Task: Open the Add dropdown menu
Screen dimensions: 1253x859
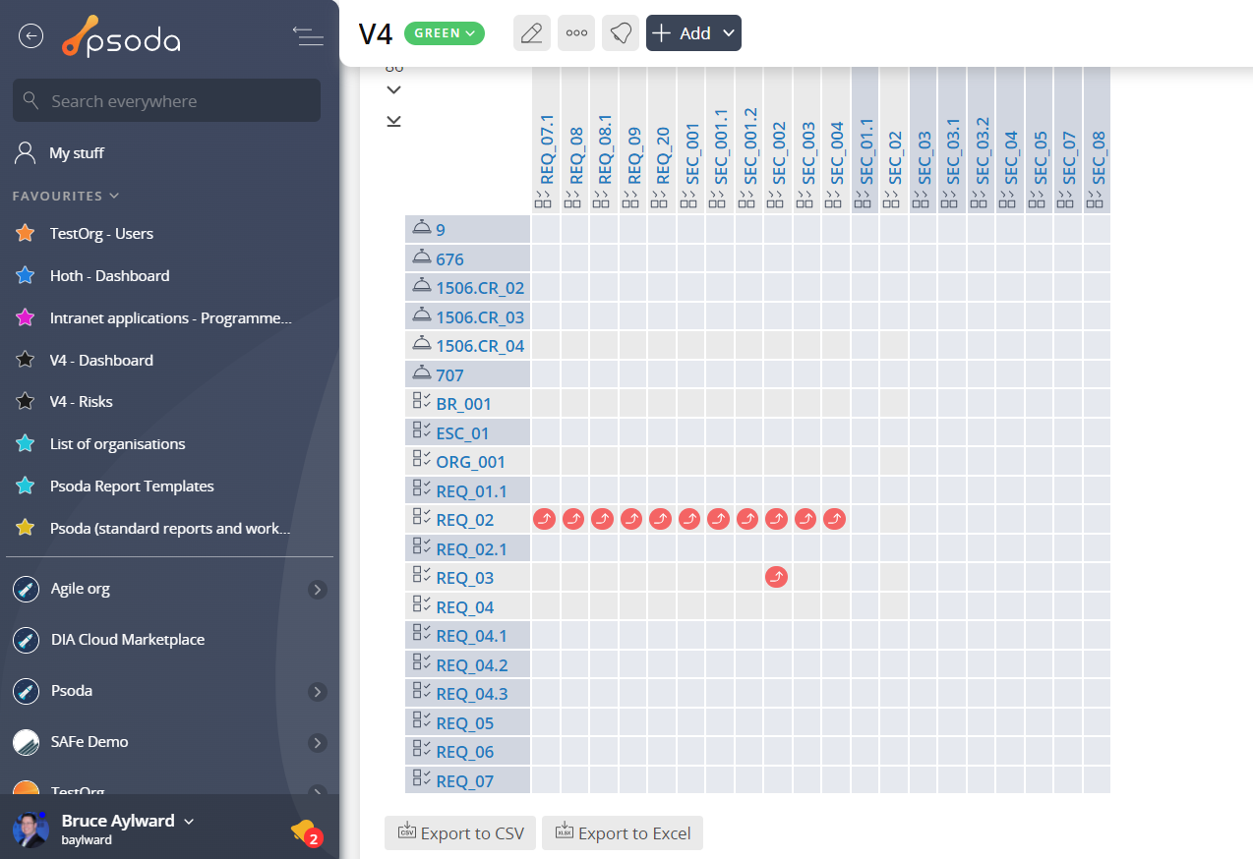Action: tap(693, 33)
